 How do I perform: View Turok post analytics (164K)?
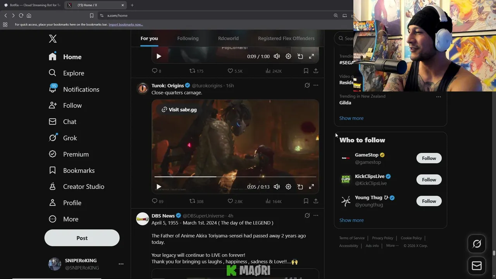(274, 201)
